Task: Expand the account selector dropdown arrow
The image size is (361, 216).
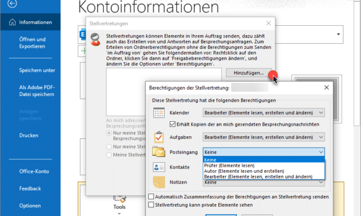Action: coord(338,34)
